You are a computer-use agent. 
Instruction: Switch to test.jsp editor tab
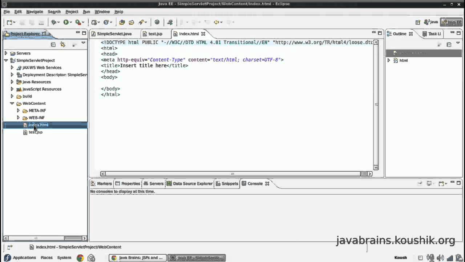tap(153, 34)
